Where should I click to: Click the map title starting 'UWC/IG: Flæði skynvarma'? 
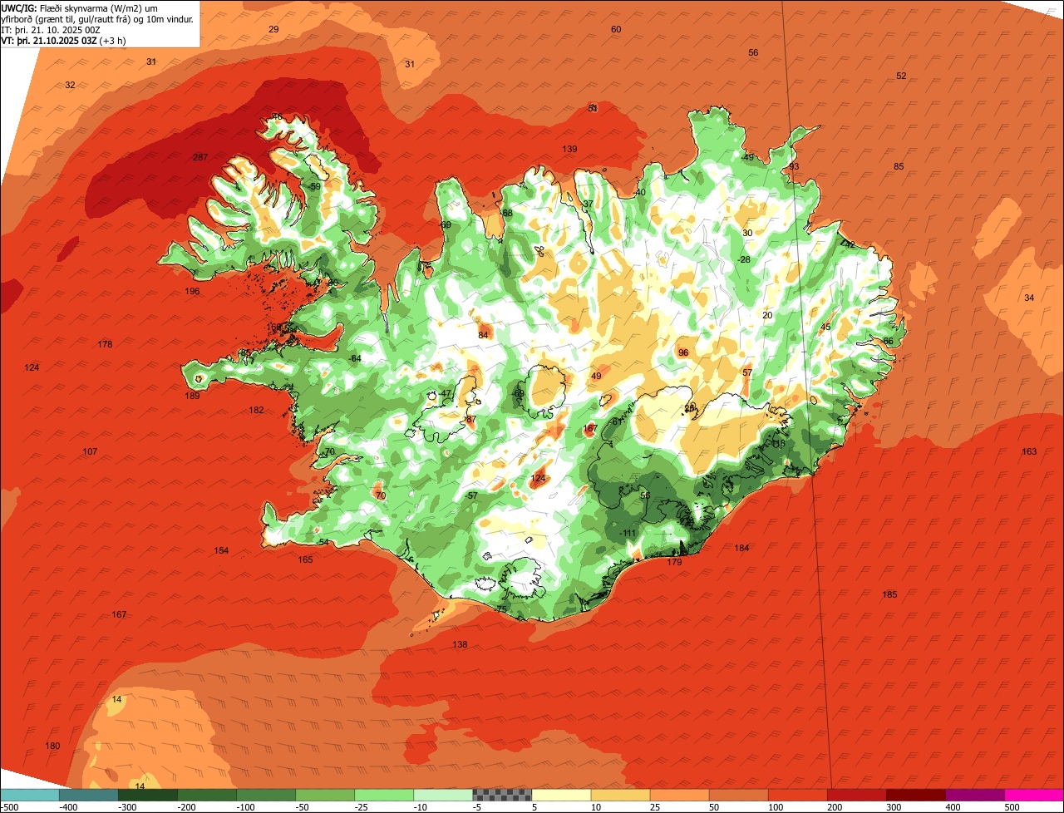[99, 13]
